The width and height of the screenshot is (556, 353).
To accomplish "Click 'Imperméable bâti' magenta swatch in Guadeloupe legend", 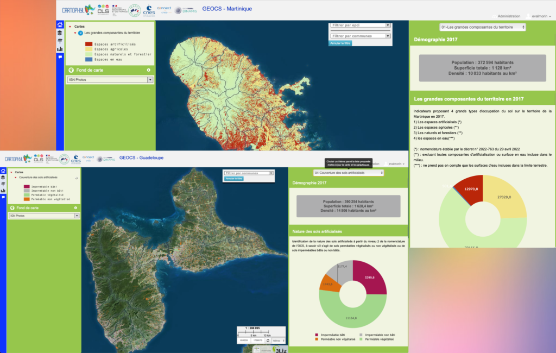I will 27,187.
